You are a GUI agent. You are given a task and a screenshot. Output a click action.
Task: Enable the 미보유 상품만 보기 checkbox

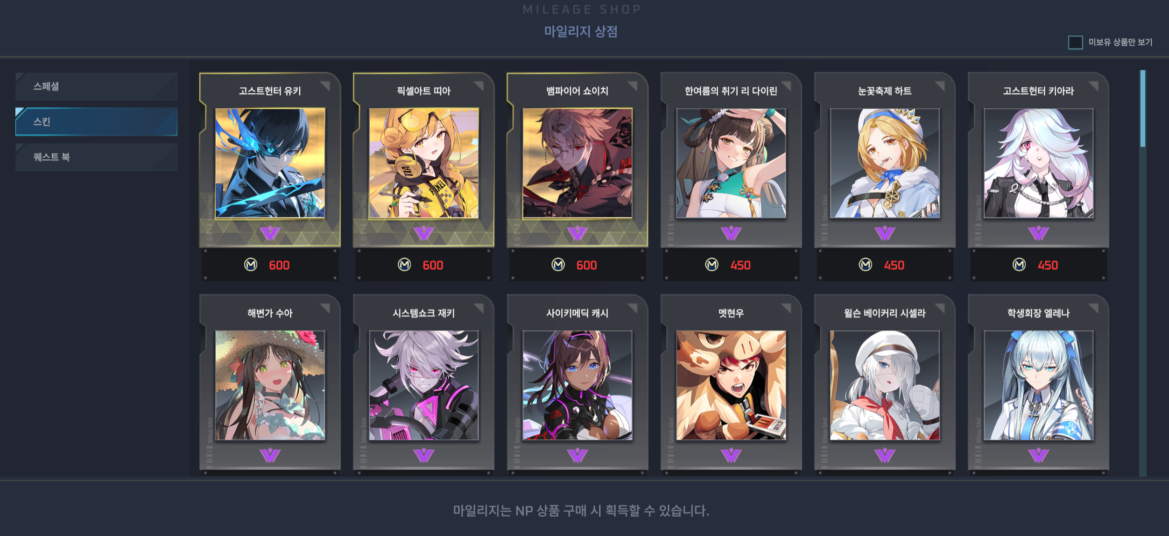point(1075,42)
